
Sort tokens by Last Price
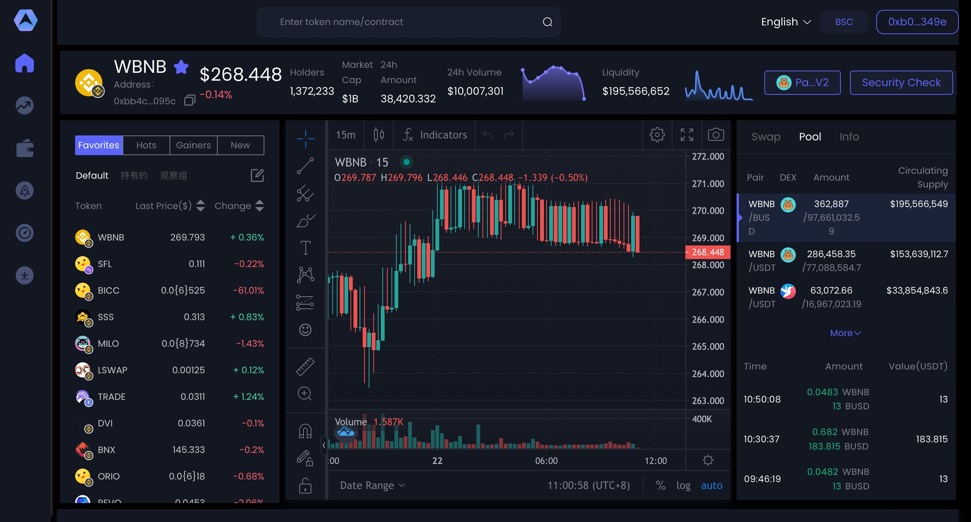[201, 206]
